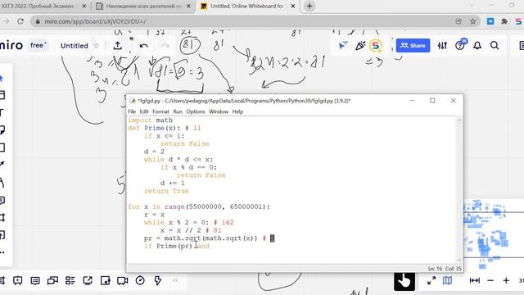Click the Miro logo

11,45
